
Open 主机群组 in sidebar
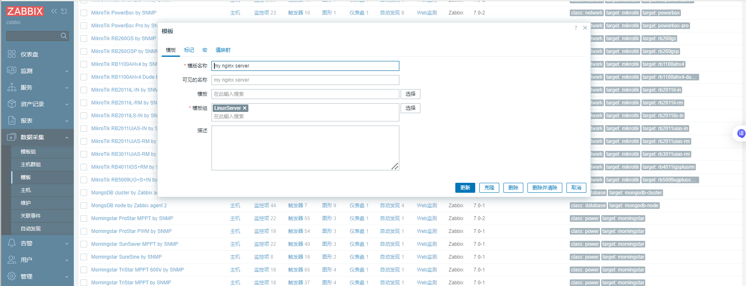coord(31,165)
